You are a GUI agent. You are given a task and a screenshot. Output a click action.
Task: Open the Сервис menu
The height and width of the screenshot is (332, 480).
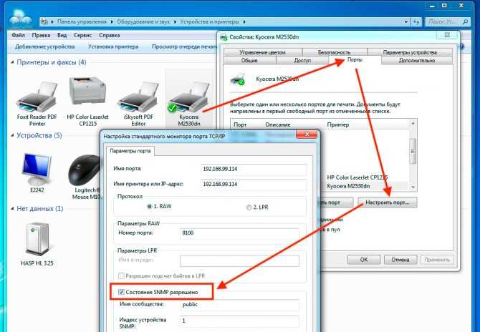82,36
